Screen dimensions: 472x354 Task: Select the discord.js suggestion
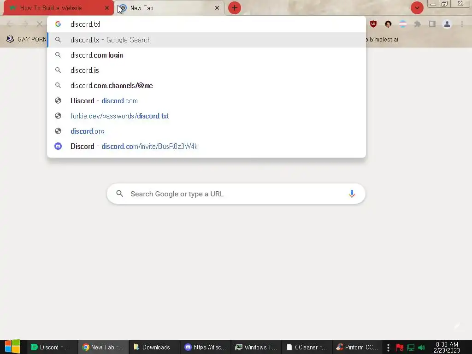(x=206, y=70)
